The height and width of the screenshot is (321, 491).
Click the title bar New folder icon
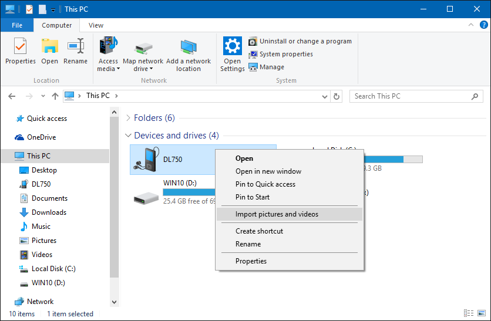tap(42, 9)
